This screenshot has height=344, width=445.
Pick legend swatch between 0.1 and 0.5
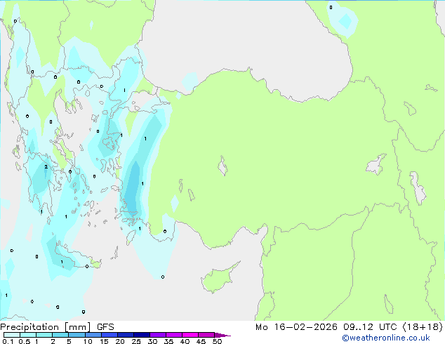point(12,335)
